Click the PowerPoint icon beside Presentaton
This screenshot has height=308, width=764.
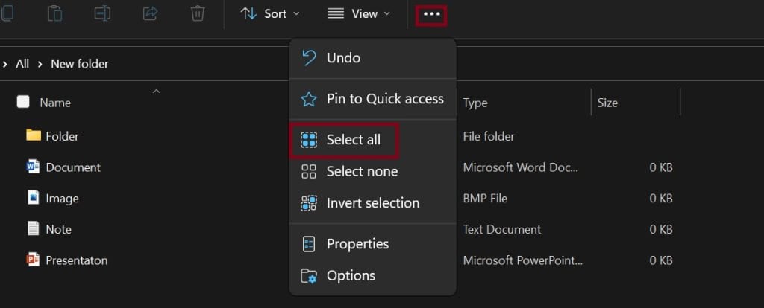click(33, 260)
